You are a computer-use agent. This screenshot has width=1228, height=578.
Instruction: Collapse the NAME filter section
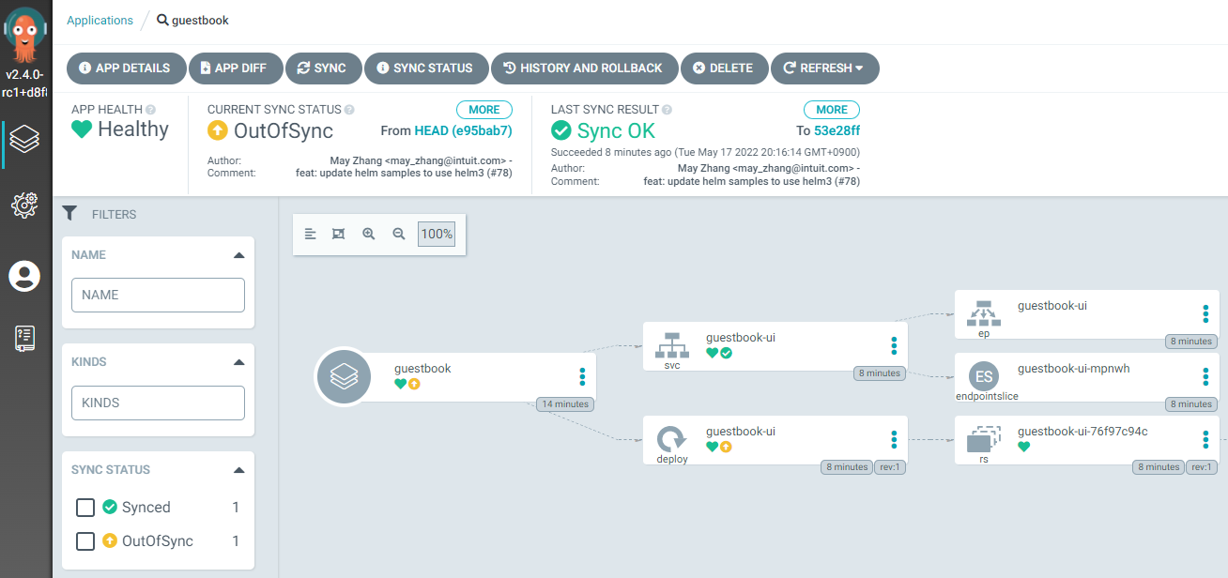238,255
